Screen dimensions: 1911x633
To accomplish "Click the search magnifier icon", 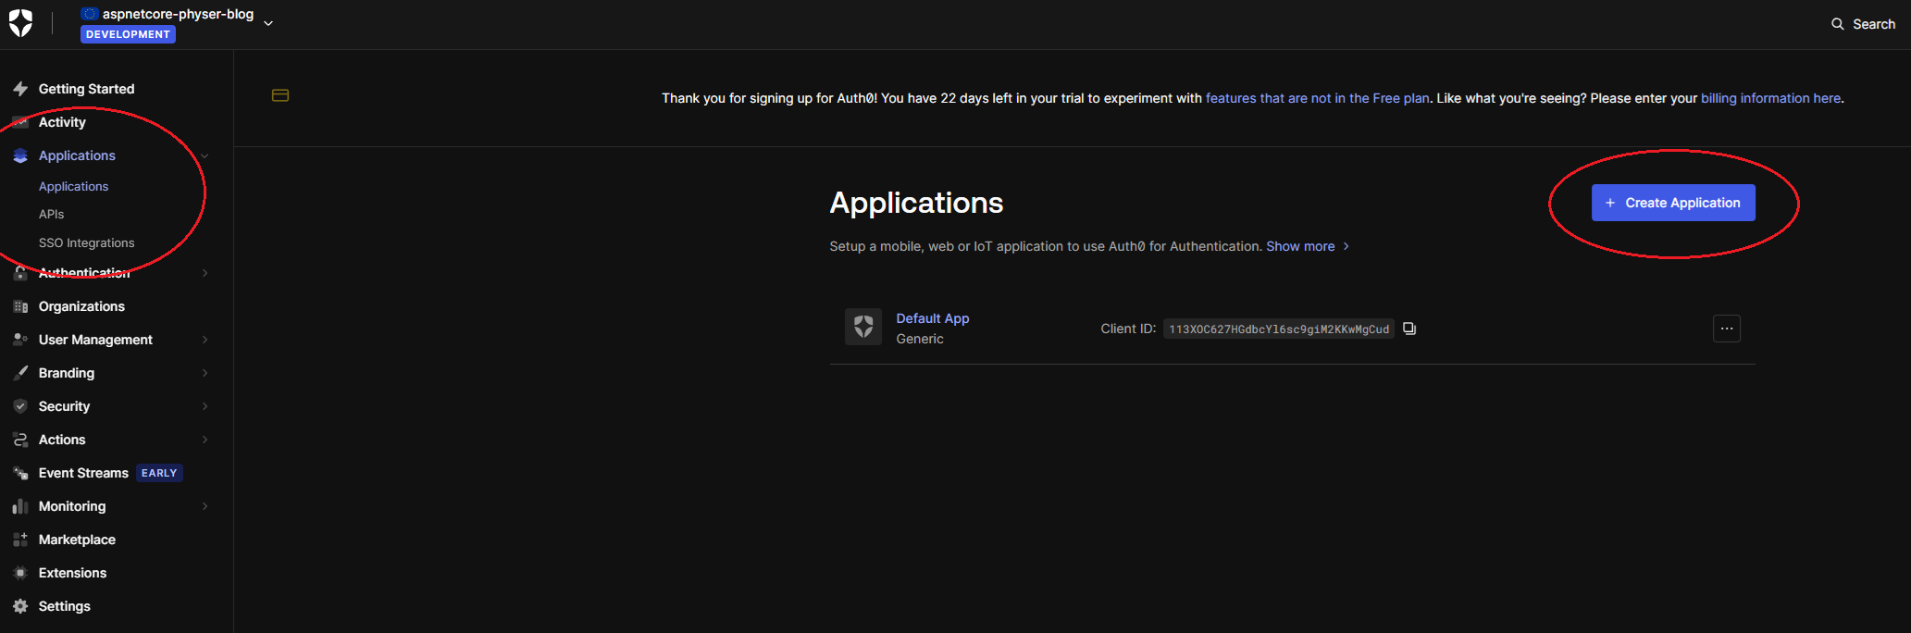I will [x=1838, y=24].
